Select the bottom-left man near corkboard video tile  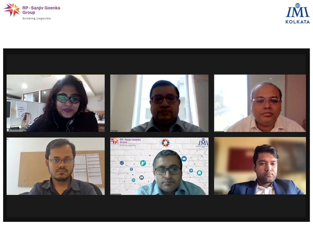tap(56, 166)
